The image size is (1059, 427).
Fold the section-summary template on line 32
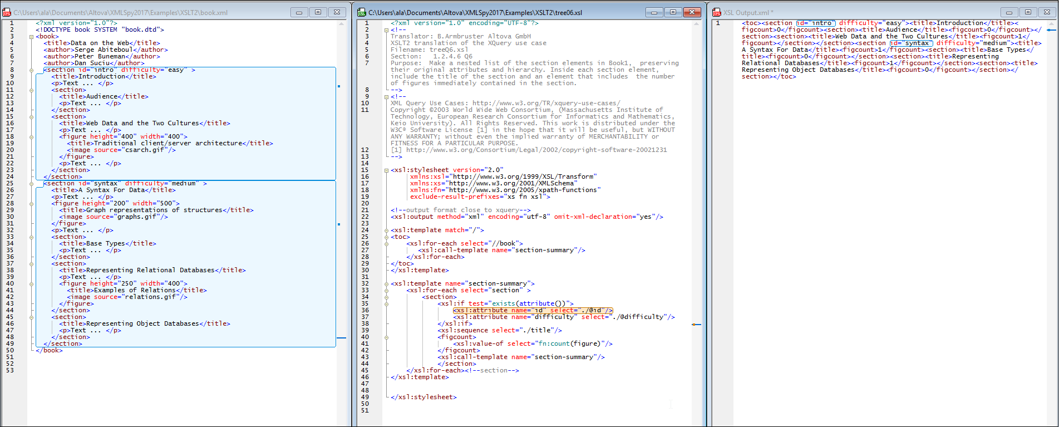pyautogui.click(x=386, y=284)
